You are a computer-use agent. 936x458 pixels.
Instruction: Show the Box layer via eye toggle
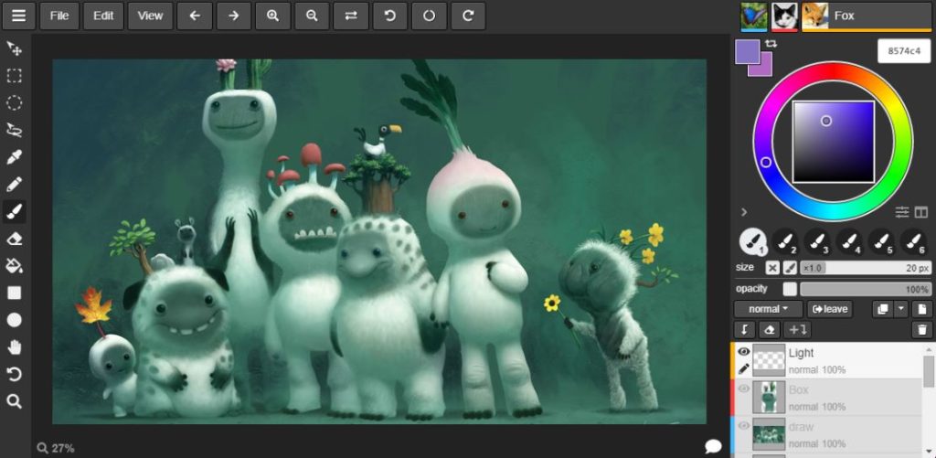click(743, 389)
